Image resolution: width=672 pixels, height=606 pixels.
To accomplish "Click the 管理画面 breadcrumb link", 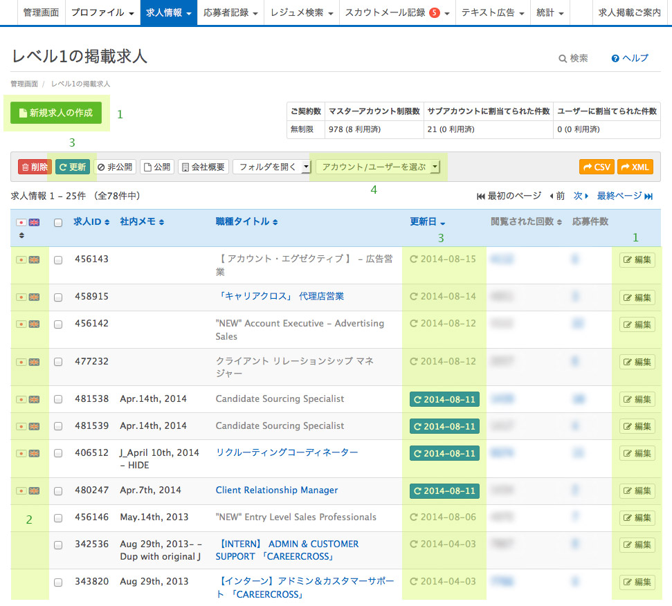I will pos(24,84).
